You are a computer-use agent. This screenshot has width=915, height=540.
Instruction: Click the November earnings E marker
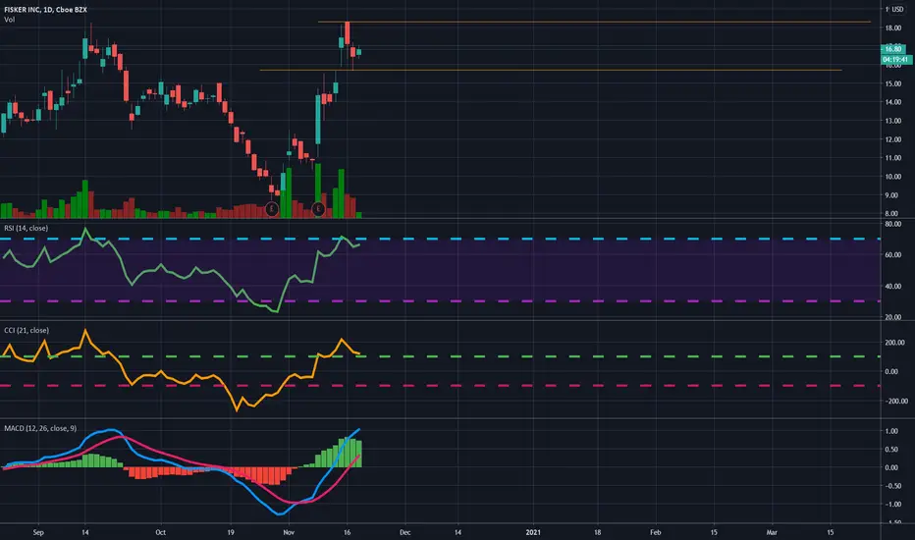[318, 208]
